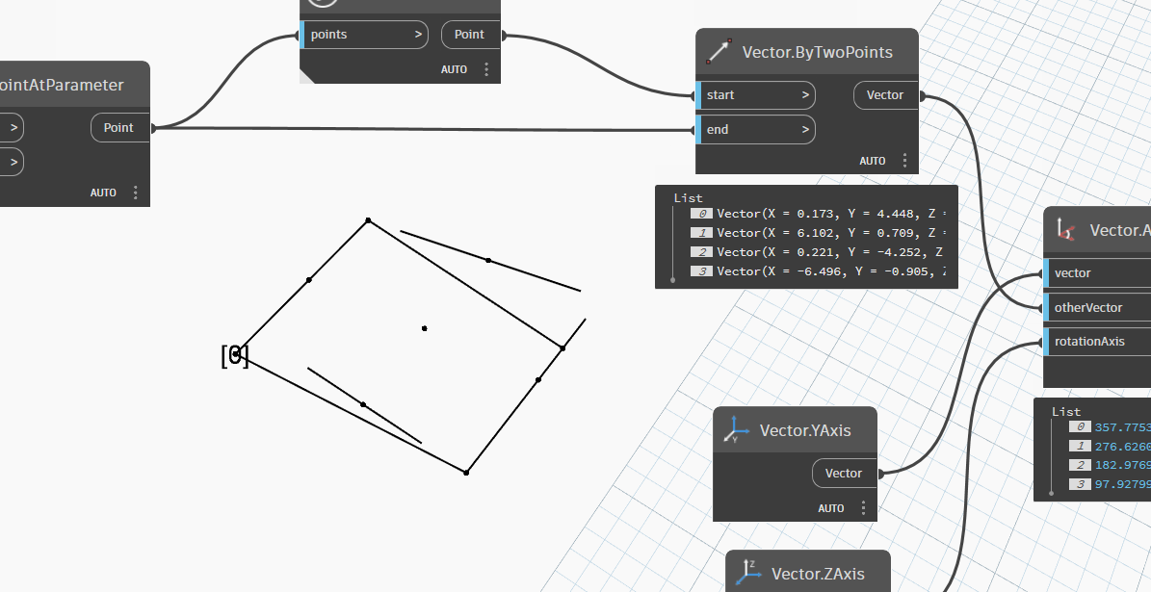Viewport: 1151px width, 592px height.
Task: Expand the end input port chevron
Action: 805,129
